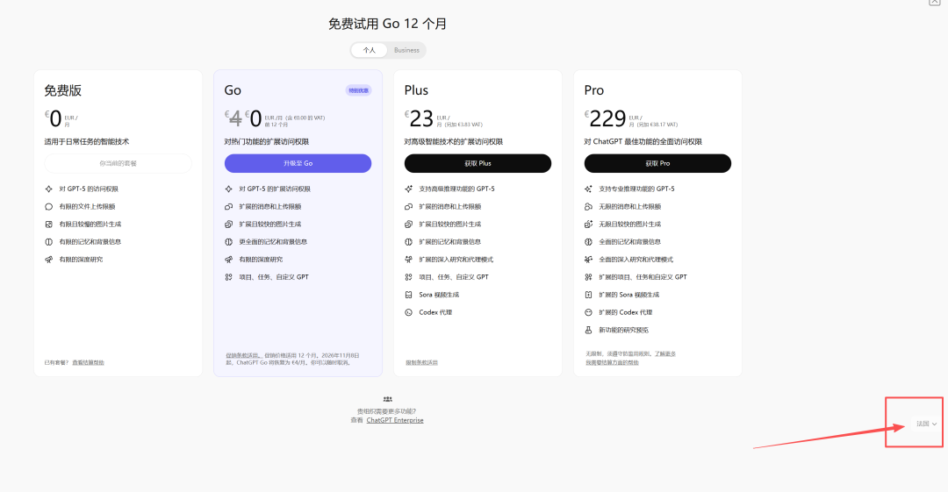Click 对 ChatGPT 最佳功能的全面访问权限 description

pyautogui.click(x=643, y=141)
